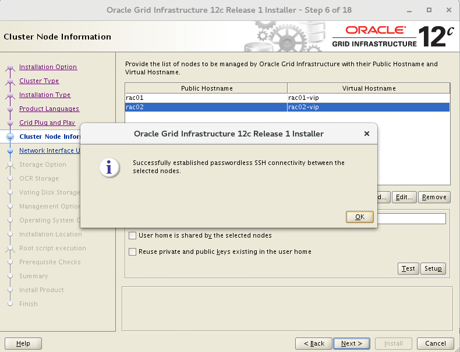Screen dimensions: 460x352
Task: Click the greyed-out Install button
Action: tap(394, 343)
